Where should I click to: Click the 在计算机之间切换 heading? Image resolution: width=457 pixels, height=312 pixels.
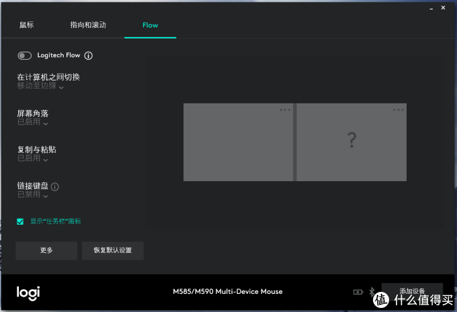48,77
